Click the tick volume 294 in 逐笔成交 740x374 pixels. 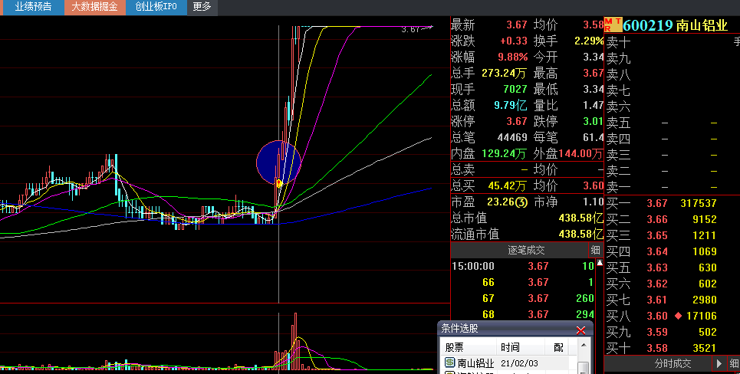click(x=585, y=314)
